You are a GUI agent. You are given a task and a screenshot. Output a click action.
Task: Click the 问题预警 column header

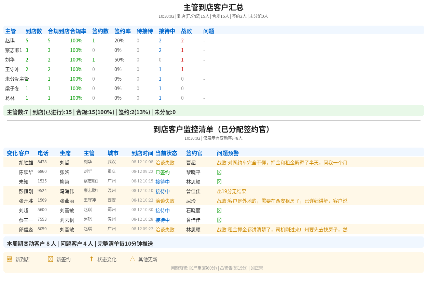(228, 153)
